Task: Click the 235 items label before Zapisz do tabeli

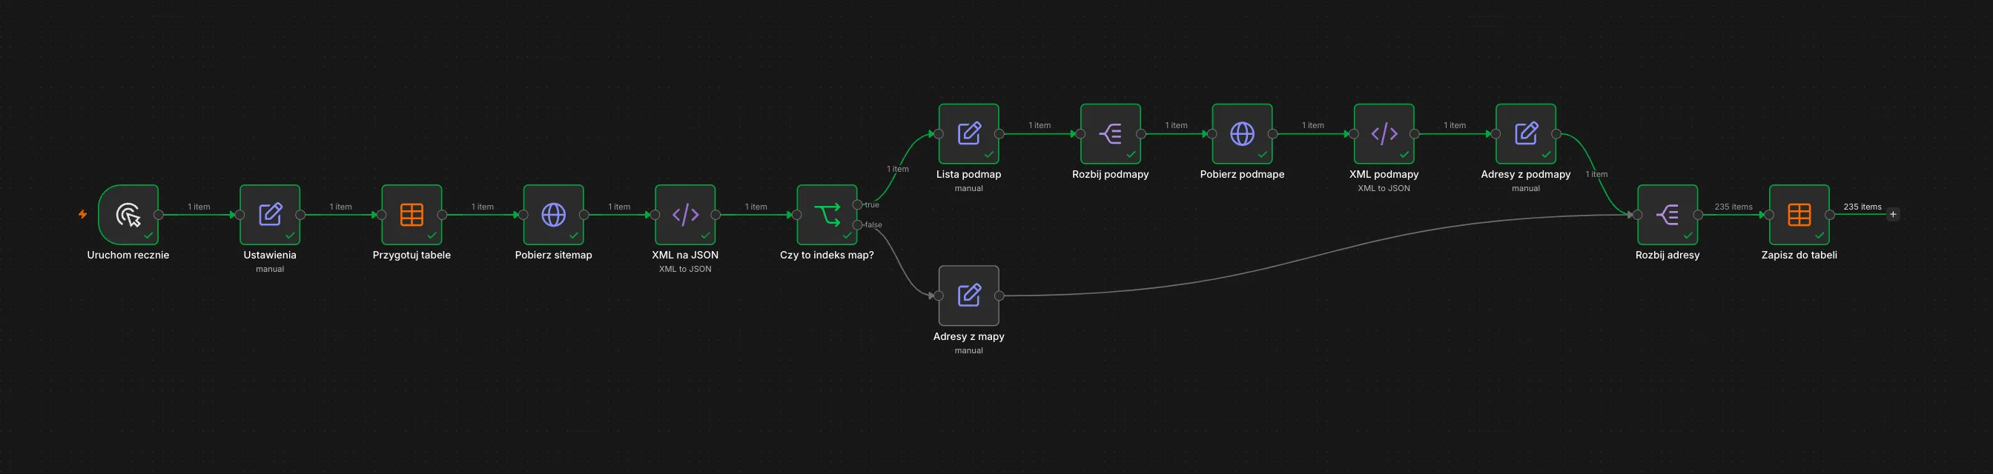Action: [1733, 207]
